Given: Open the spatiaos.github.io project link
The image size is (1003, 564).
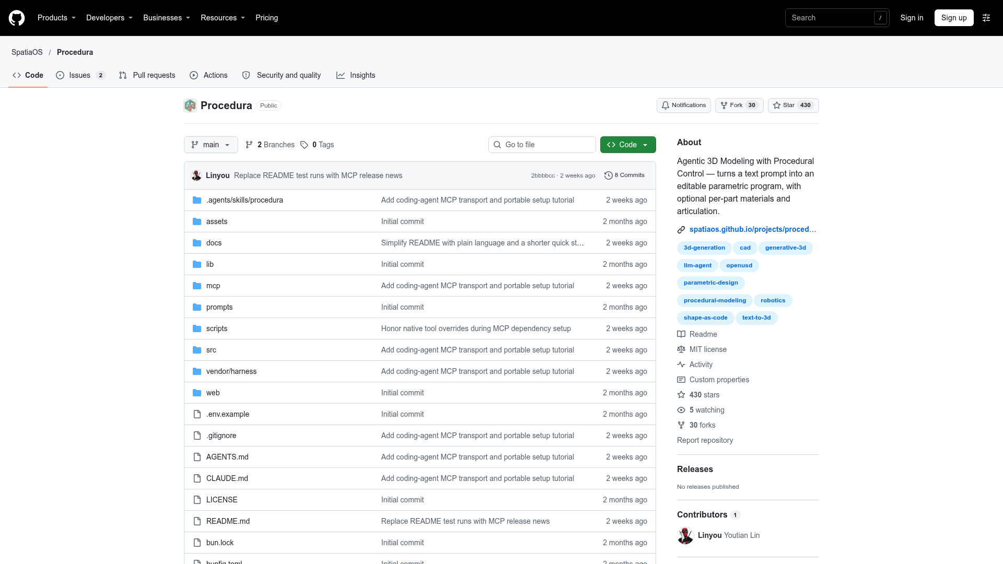Looking at the screenshot, I should (x=753, y=229).
